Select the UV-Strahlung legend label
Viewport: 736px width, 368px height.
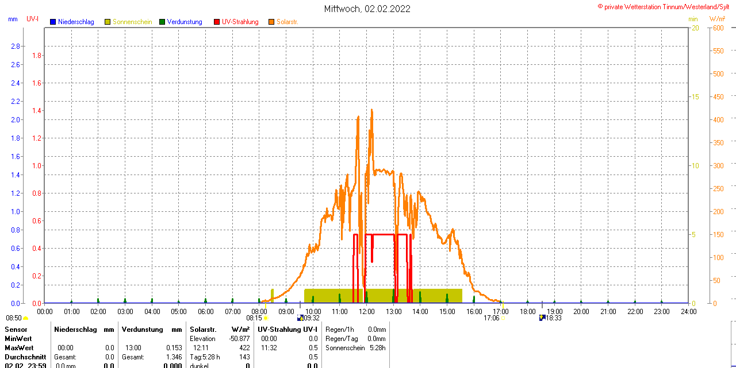(x=240, y=22)
